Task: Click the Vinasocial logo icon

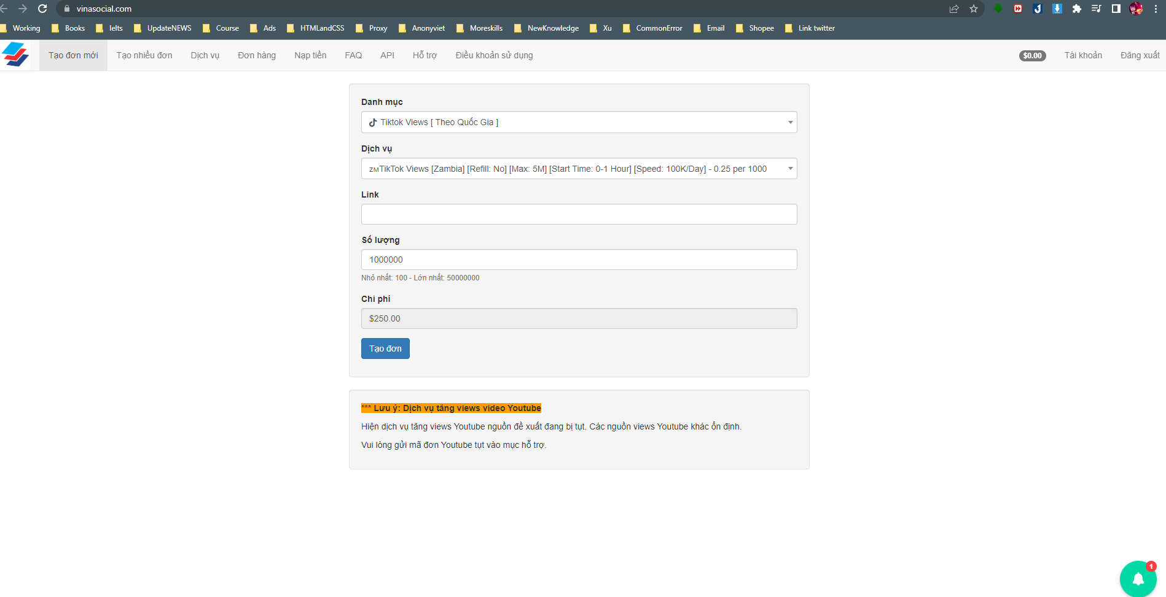Action: (15, 55)
